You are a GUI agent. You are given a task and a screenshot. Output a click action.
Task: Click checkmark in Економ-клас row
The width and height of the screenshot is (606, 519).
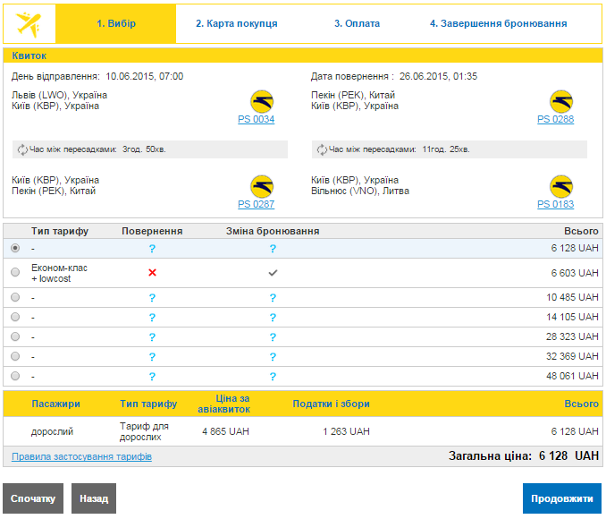(273, 273)
